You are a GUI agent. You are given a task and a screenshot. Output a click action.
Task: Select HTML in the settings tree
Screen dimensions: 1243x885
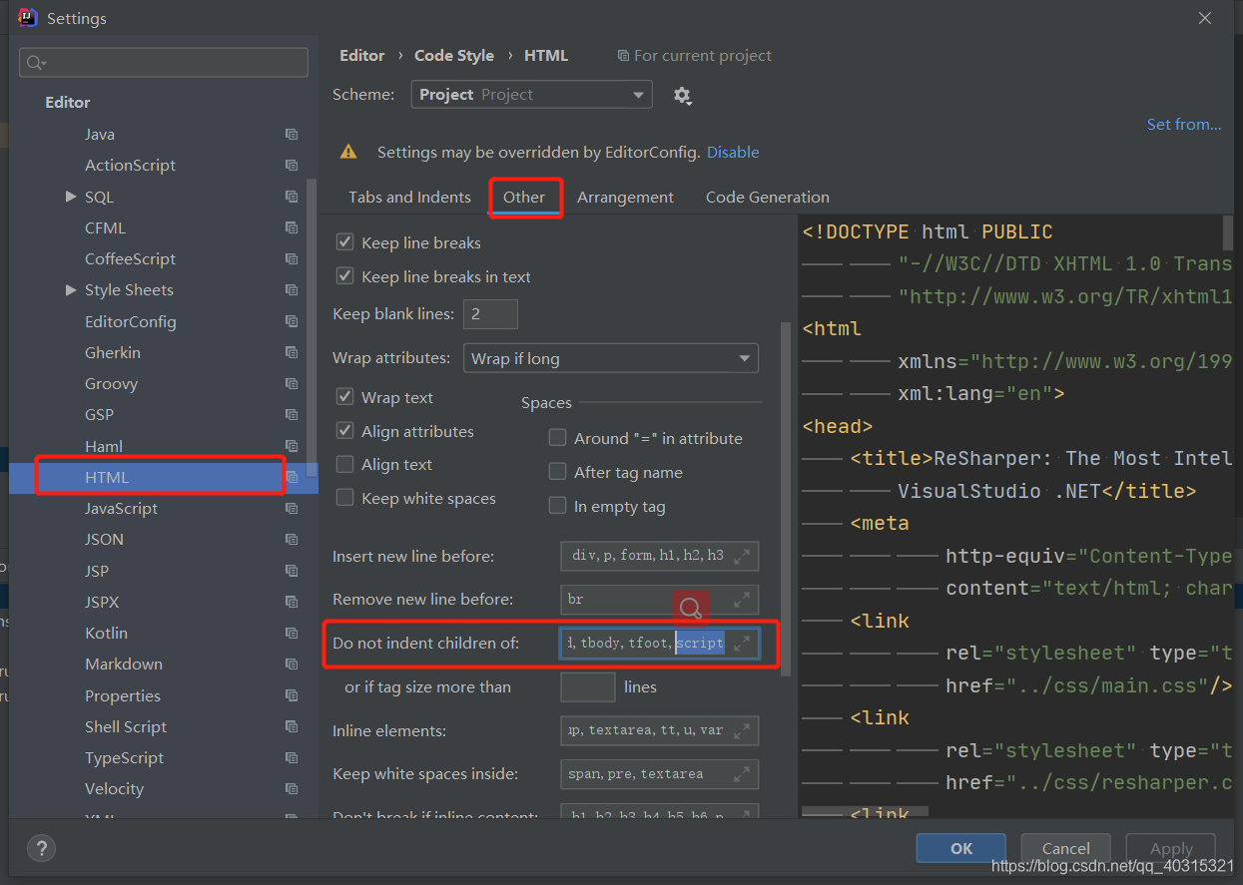(164, 477)
